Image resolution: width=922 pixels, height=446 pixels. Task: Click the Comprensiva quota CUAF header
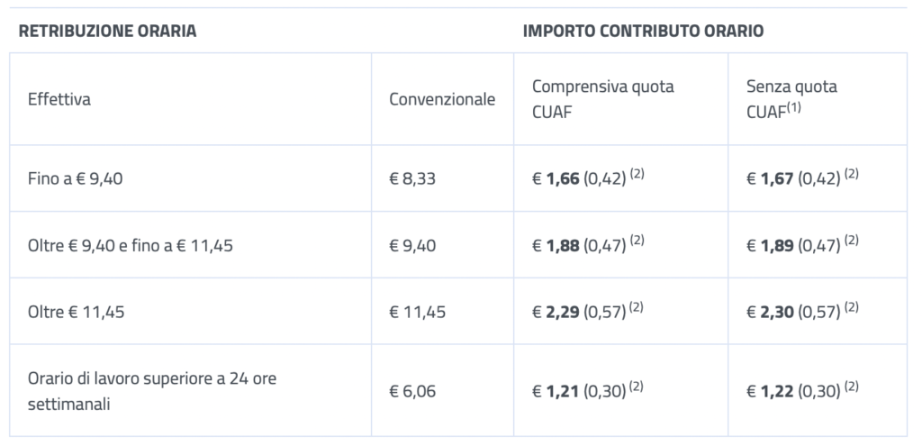[x=602, y=99]
